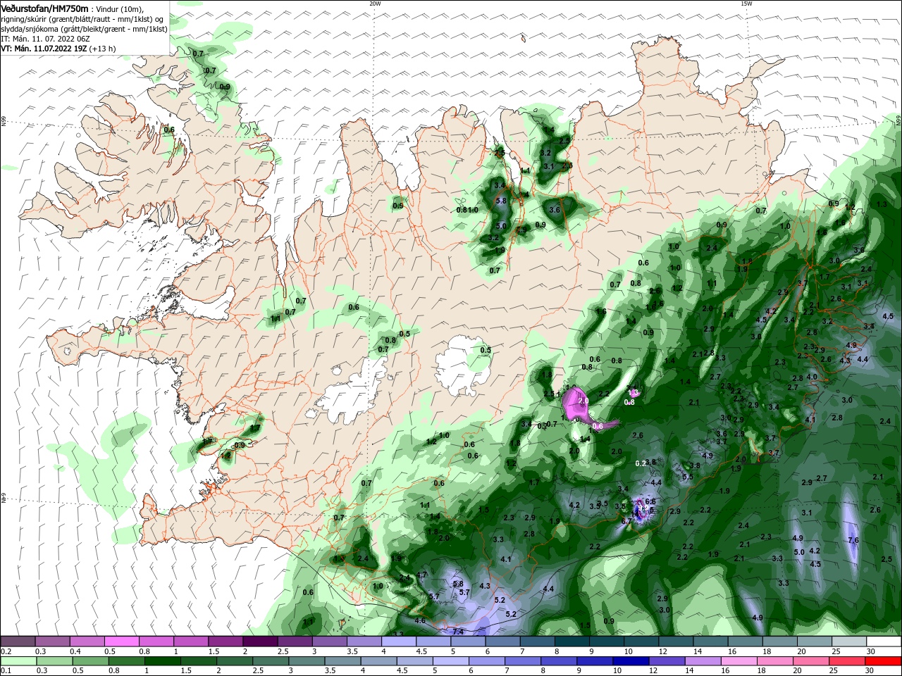Click the bright pink swatch between 0.5 and 0.8
Screen dimensions: 902x676
pos(121,641)
